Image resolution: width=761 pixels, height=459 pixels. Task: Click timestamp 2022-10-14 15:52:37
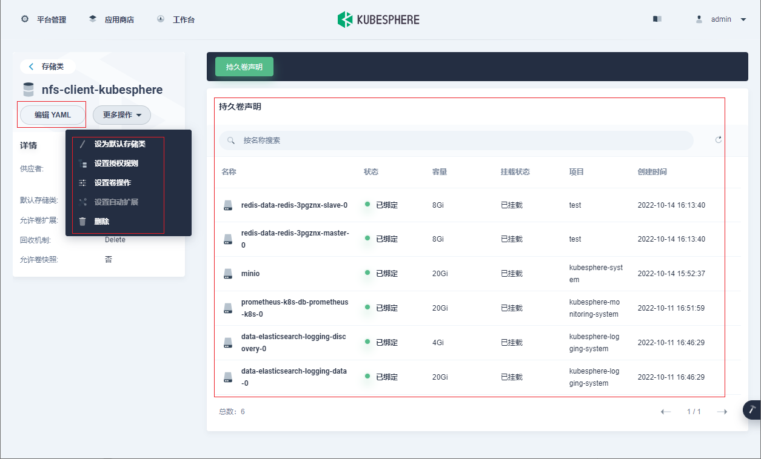click(671, 274)
